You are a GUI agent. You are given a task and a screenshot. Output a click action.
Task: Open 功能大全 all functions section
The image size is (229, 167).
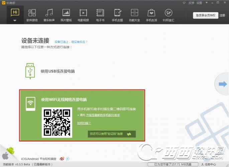[x=134, y=15]
